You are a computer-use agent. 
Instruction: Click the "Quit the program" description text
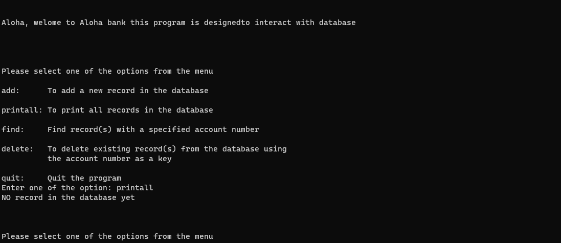pos(84,179)
